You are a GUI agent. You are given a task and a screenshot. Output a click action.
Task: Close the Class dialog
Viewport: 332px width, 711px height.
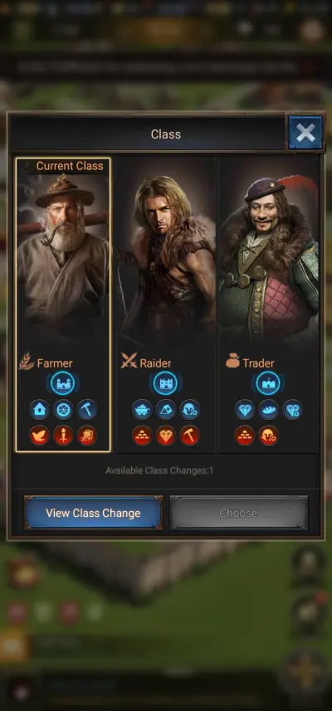point(305,133)
